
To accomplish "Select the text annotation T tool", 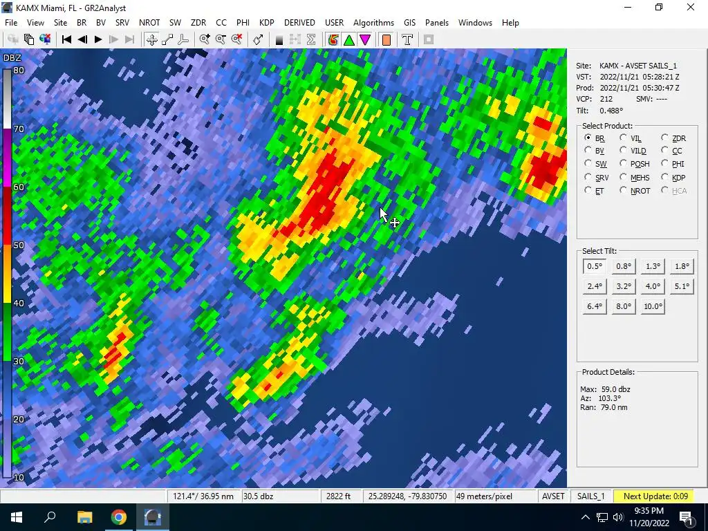I will click(x=407, y=39).
